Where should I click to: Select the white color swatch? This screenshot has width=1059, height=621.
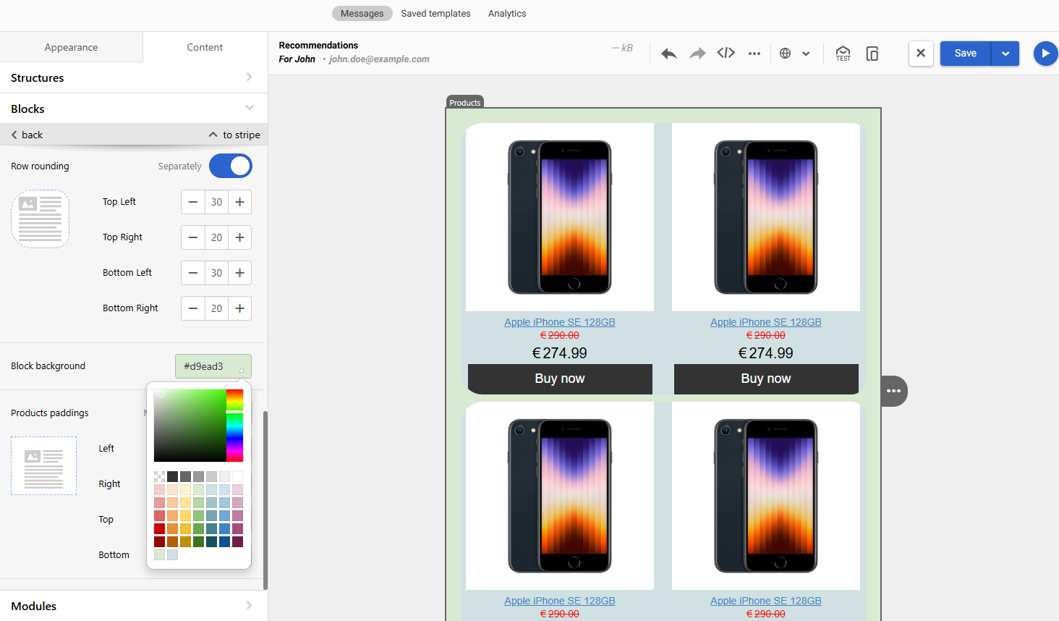(x=237, y=476)
